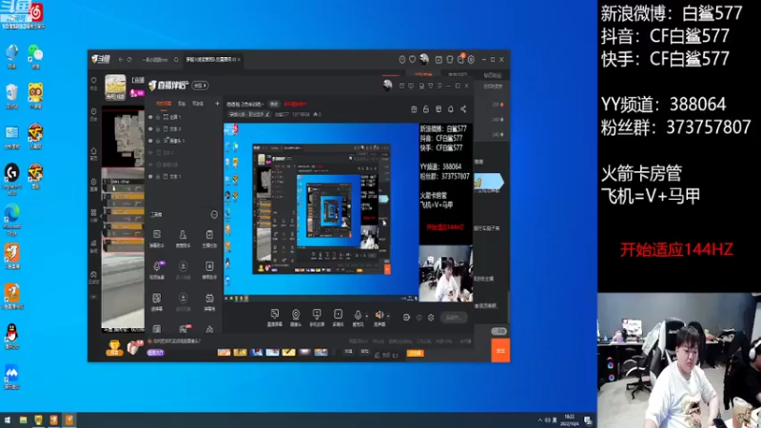Image resolution: width=761 pixels, height=428 pixels.
Task: Hide the 全屏 1 source with its eye icon
Action: coord(150,117)
